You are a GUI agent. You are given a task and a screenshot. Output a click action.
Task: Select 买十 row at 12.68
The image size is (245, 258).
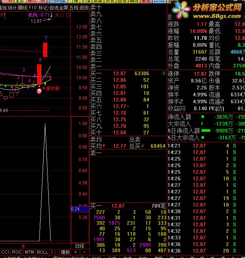tap(128, 132)
